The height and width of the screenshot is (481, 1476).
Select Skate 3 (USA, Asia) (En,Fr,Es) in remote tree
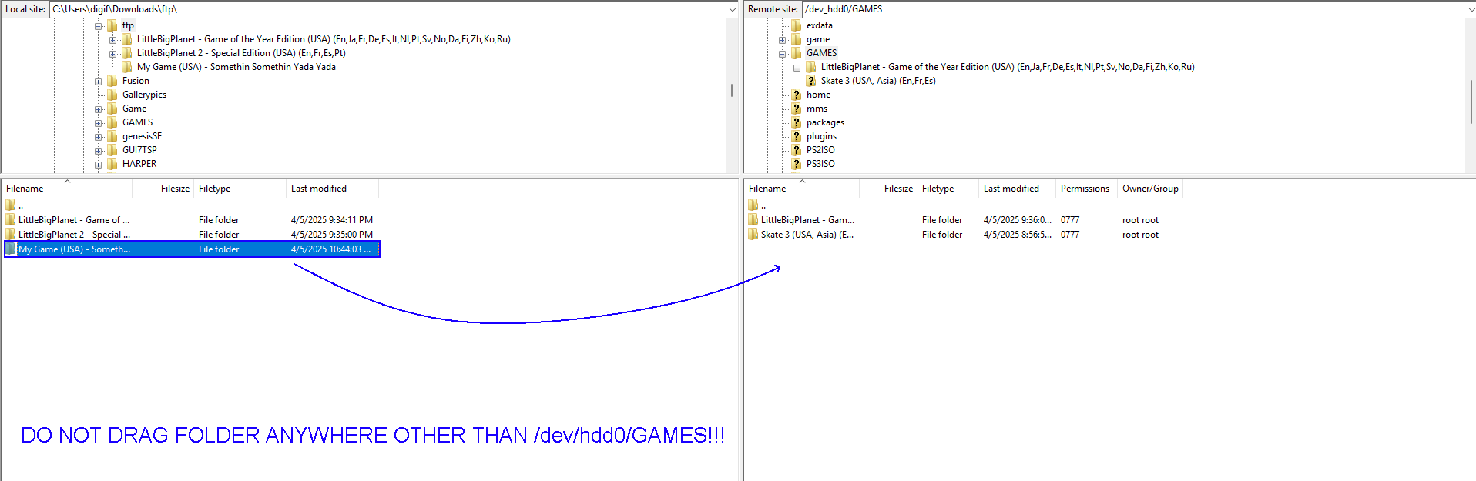pyautogui.click(x=878, y=81)
